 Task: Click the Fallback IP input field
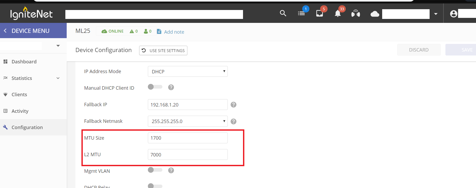[x=188, y=104]
